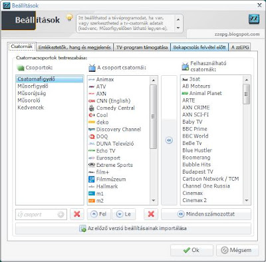Click available channels scroll down arrow
Screen dimensions: 266x262
[246, 200]
